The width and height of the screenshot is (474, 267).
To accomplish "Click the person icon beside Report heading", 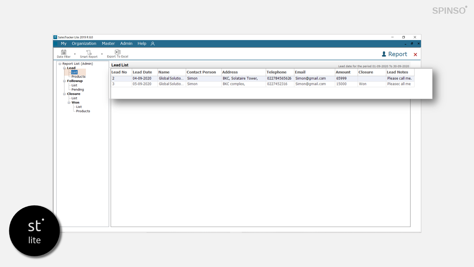I will tap(384, 54).
